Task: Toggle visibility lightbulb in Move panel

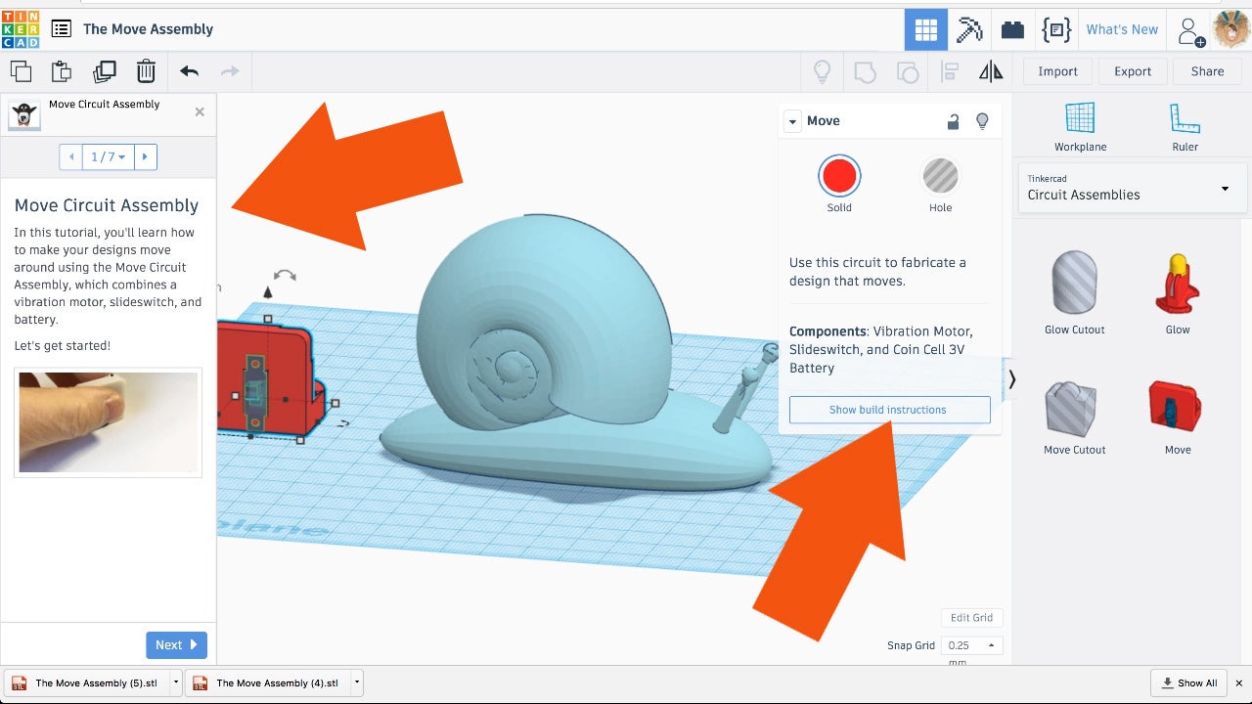Action: click(983, 121)
